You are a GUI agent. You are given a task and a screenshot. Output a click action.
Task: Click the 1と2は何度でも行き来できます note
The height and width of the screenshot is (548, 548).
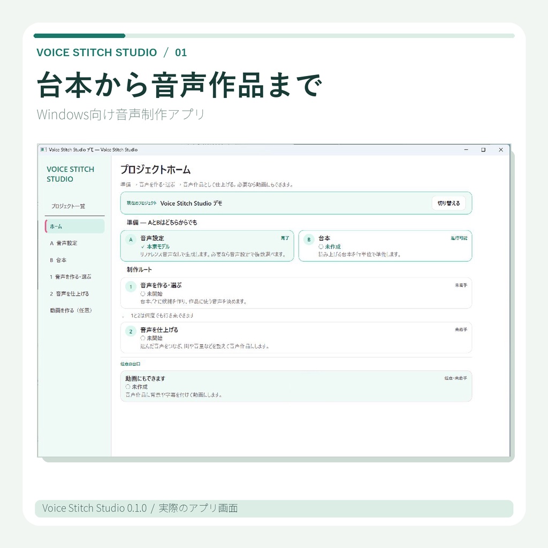point(162,316)
